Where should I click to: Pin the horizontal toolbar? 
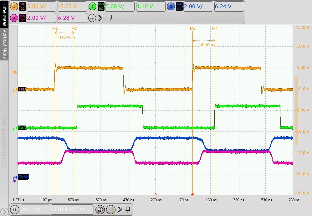[128, 209]
